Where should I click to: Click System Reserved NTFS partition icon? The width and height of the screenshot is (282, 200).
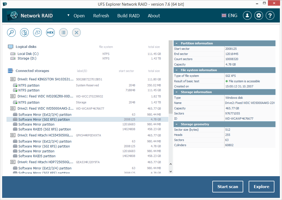point(15,85)
